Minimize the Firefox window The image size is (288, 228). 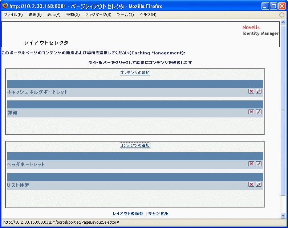(x=265, y=6)
